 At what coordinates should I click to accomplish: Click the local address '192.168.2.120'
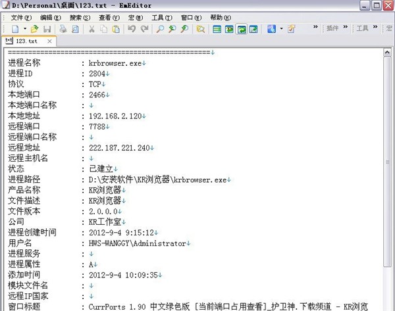(x=115, y=116)
